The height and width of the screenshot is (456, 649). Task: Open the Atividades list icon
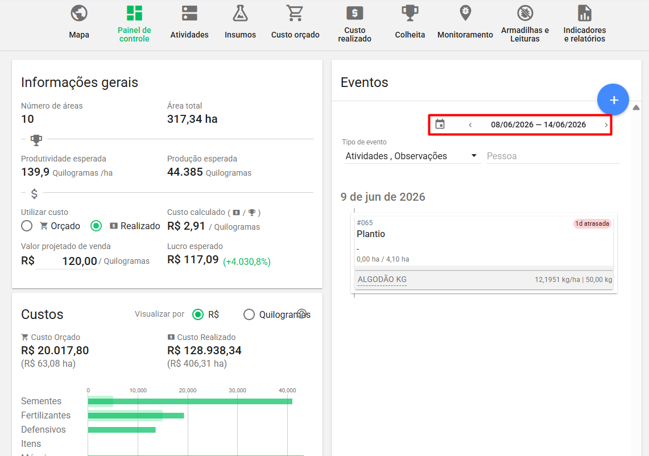[189, 13]
